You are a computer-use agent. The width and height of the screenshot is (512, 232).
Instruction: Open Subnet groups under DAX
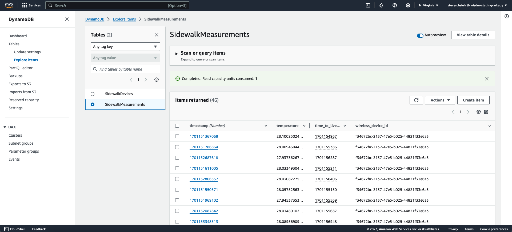[21, 143]
